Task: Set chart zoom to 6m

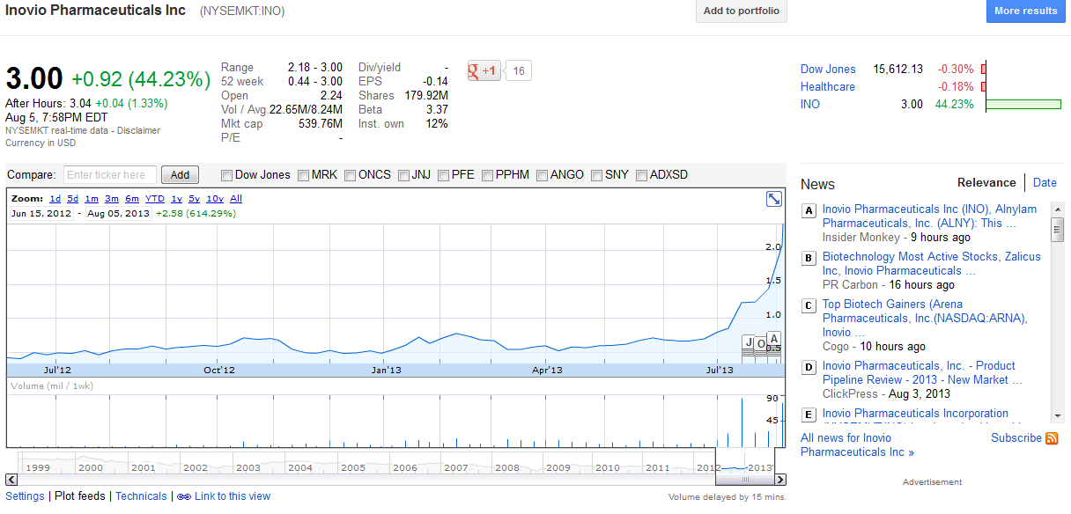Action: pyautogui.click(x=131, y=199)
